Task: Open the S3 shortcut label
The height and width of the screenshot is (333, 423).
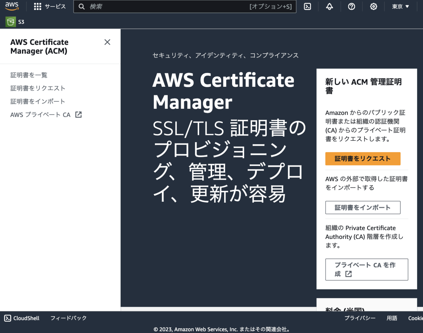Action: pos(21,22)
